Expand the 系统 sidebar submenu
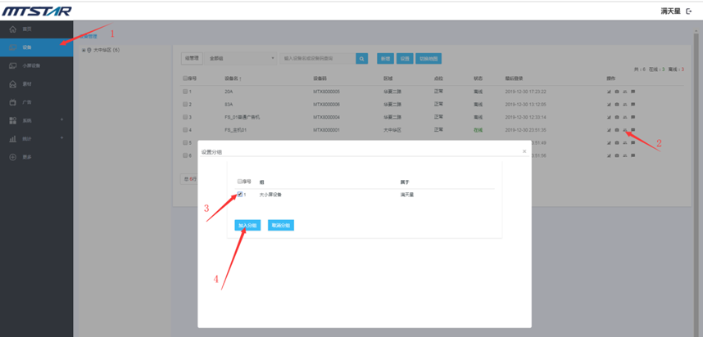 tap(61, 120)
